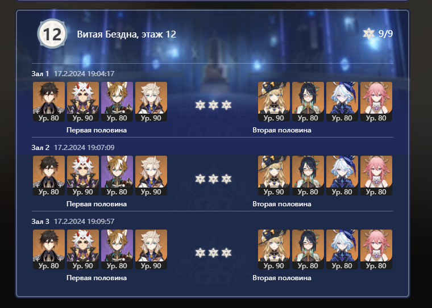Click Gorou's purple card in Зал 1
Screen dimensions: 432x308
[x=117, y=101]
